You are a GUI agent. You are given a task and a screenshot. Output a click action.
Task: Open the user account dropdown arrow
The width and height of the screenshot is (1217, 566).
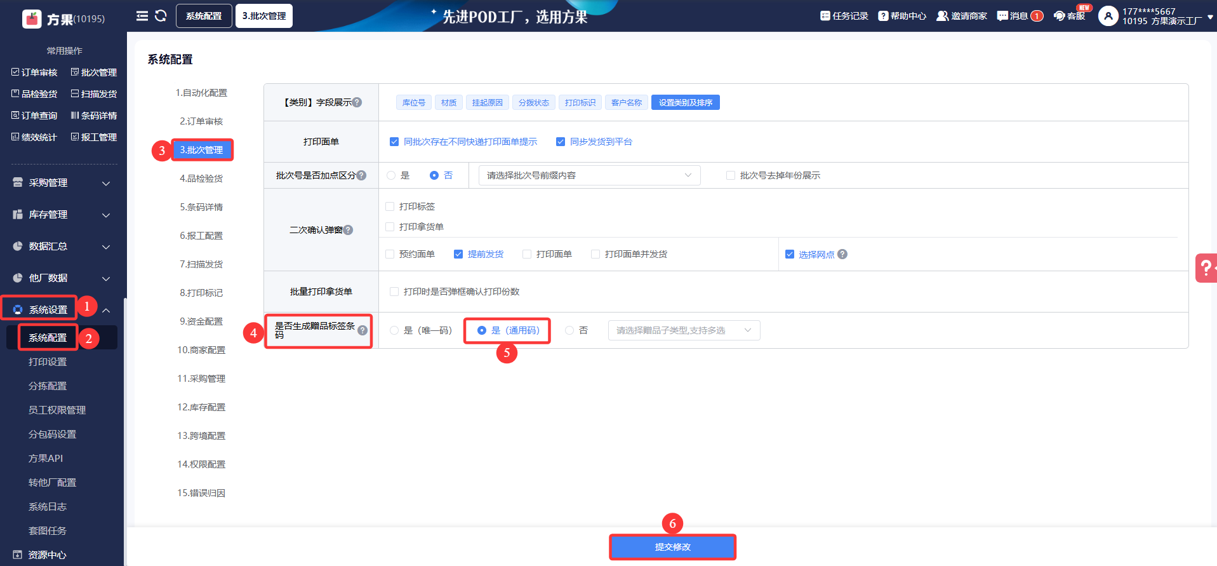click(1210, 17)
